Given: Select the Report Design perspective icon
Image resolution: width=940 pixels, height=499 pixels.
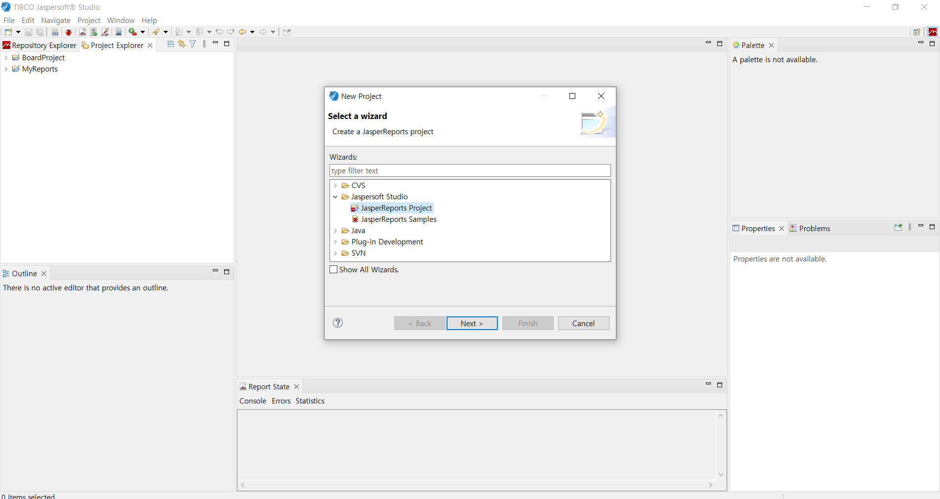Looking at the screenshot, I should (933, 32).
